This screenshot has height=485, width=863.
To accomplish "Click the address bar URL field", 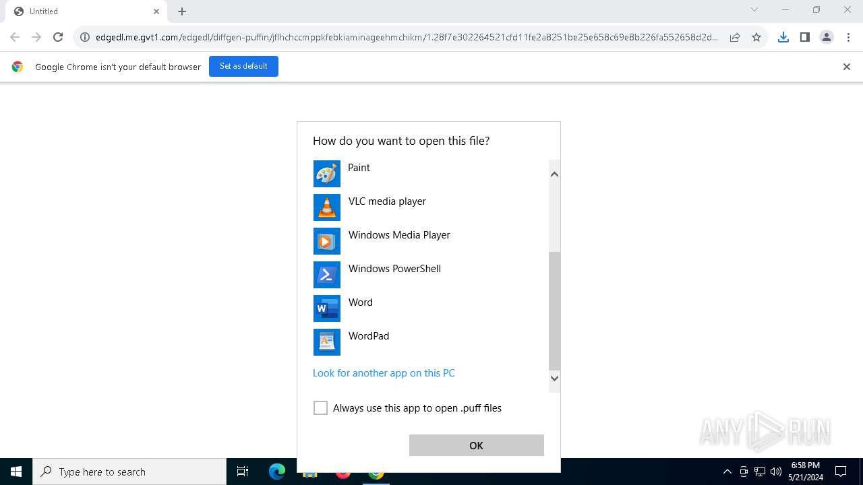I will pyautogui.click(x=407, y=37).
